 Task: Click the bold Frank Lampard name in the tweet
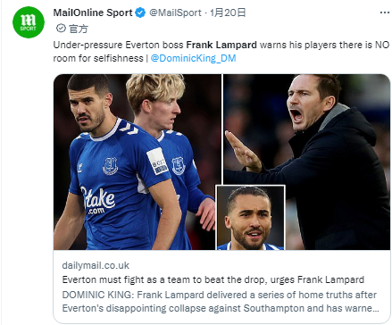click(221, 45)
